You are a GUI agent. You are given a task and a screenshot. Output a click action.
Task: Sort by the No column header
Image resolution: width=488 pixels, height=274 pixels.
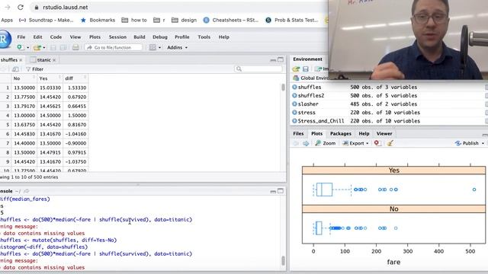pos(24,78)
